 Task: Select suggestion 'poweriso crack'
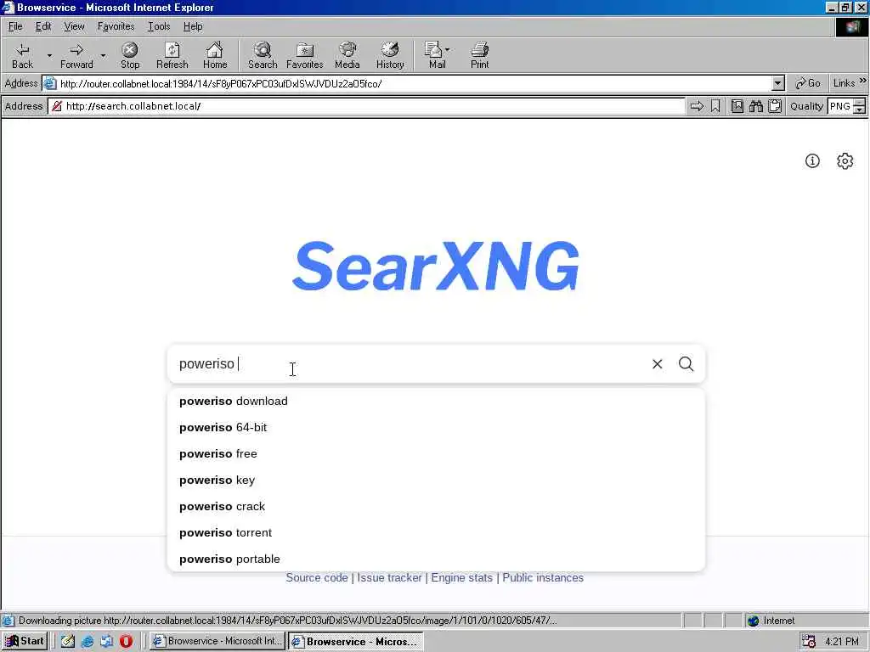click(x=436, y=506)
